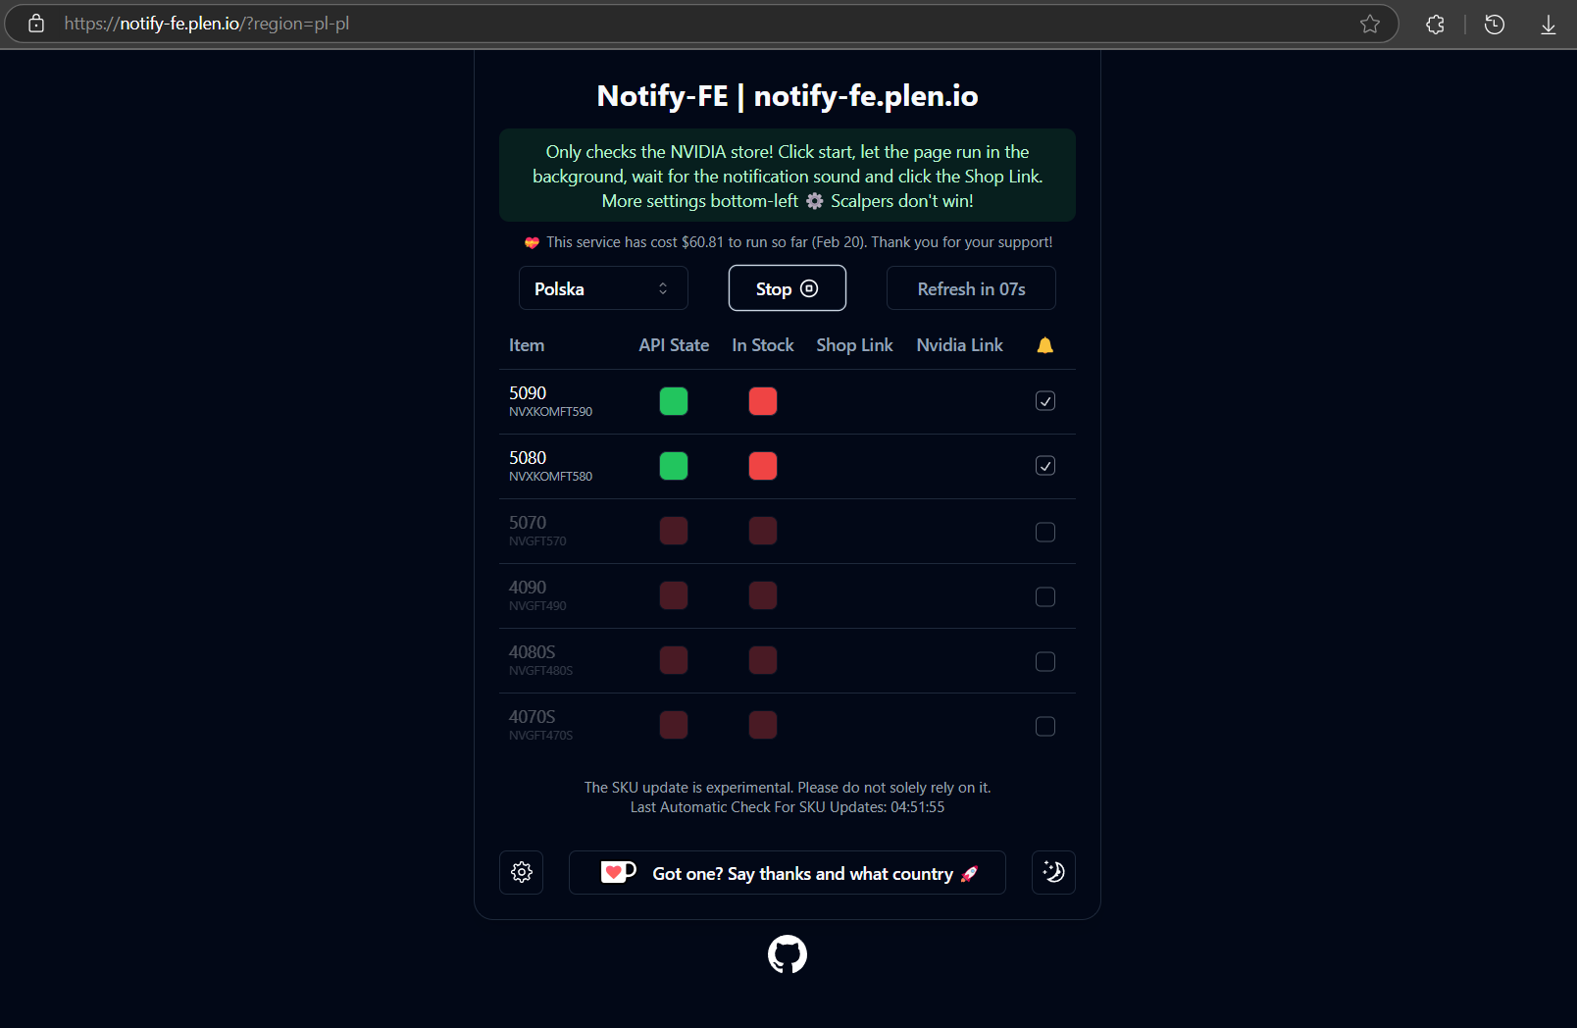The width and height of the screenshot is (1577, 1028).
Task: Open browser history clock icon
Action: pos(1495,25)
